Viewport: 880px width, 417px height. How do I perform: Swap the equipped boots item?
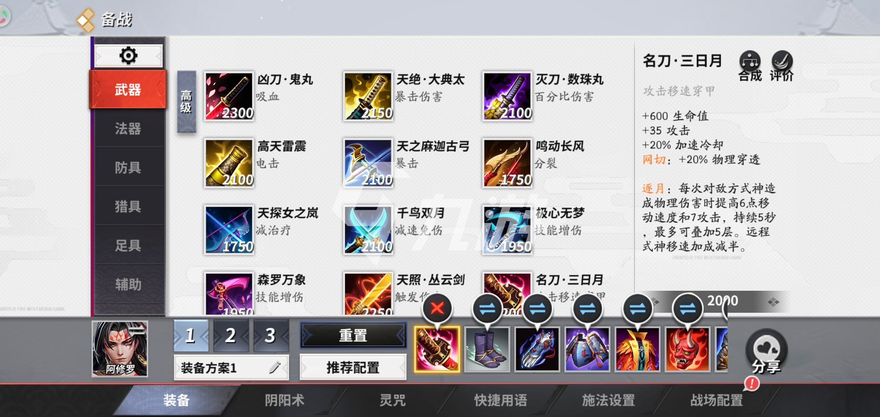(487, 309)
